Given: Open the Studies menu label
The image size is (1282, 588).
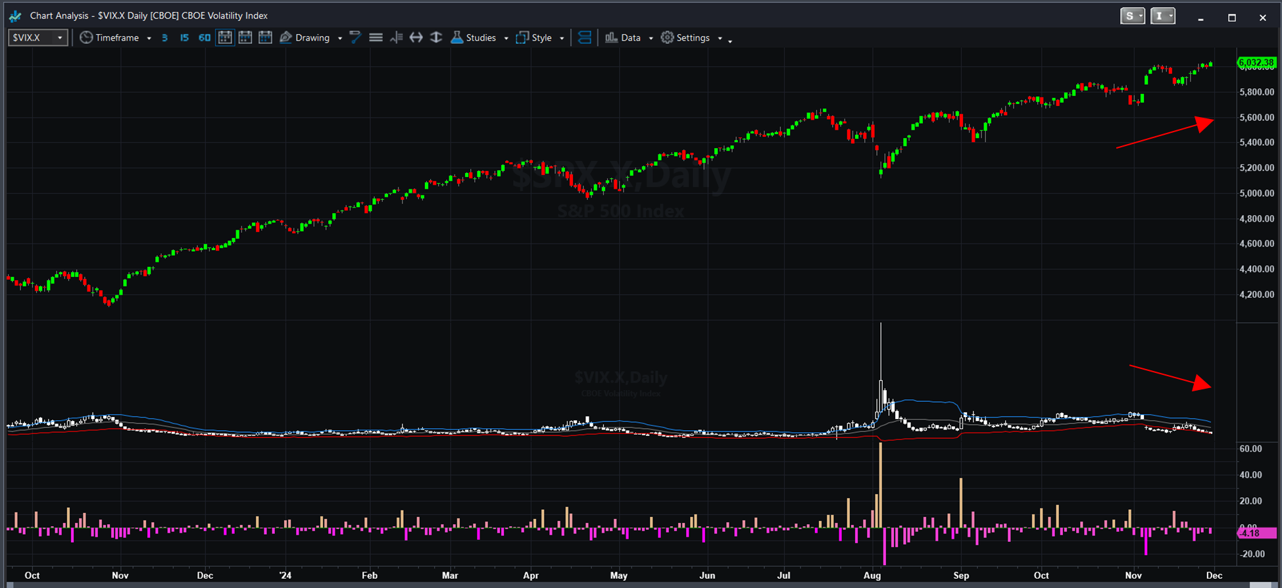Looking at the screenshot, I should [x=481, y=37].
